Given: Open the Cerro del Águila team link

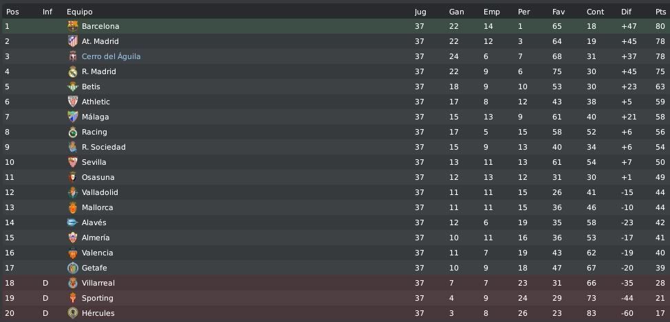Looking at the screenshot, I should coord(111,56).
